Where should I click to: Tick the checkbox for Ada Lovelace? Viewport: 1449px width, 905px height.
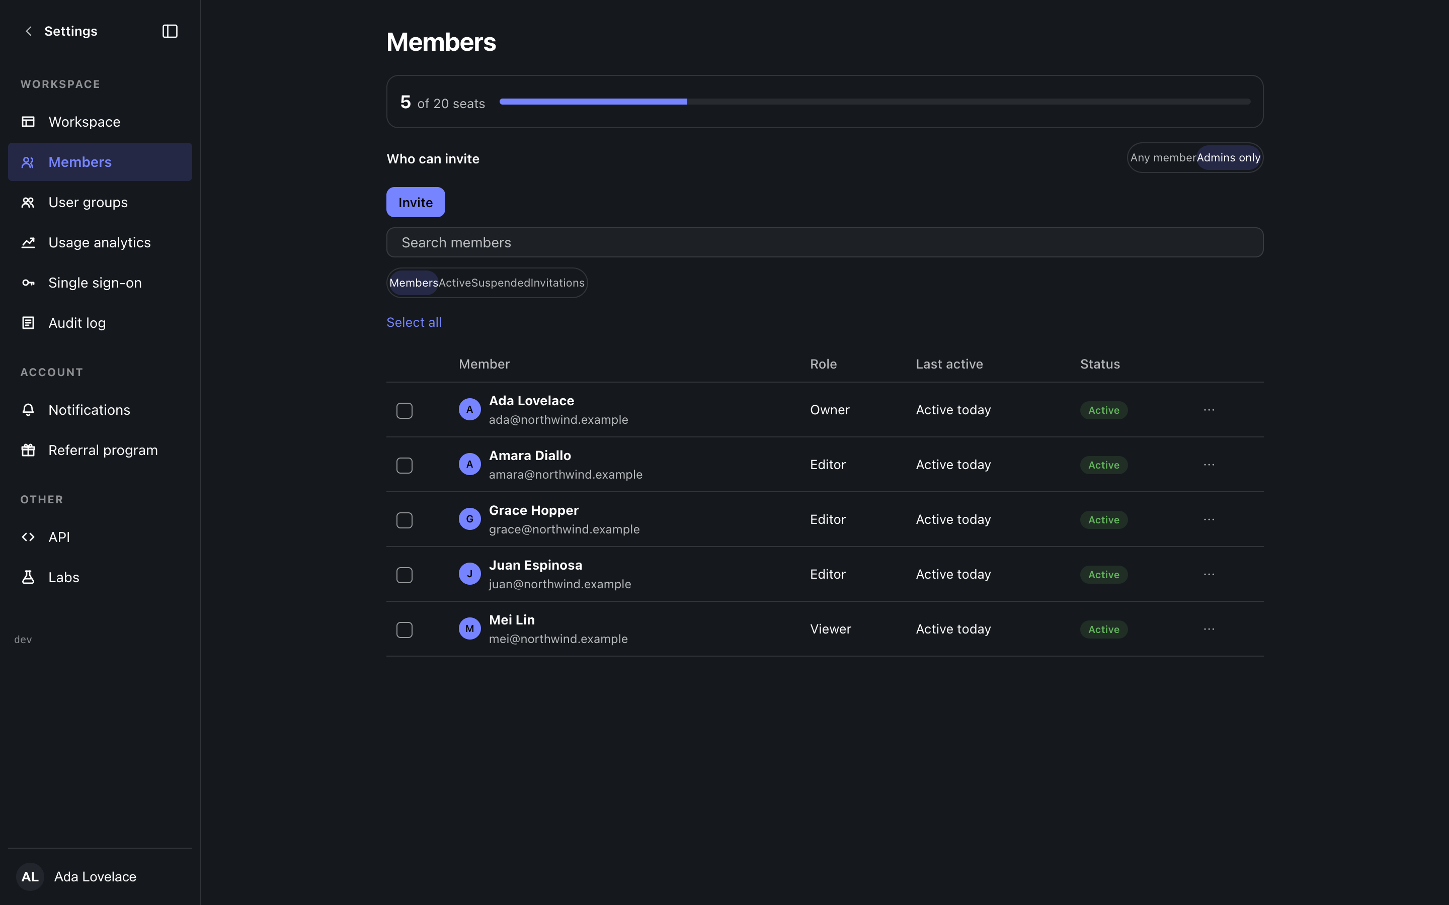tap(404, 411)
